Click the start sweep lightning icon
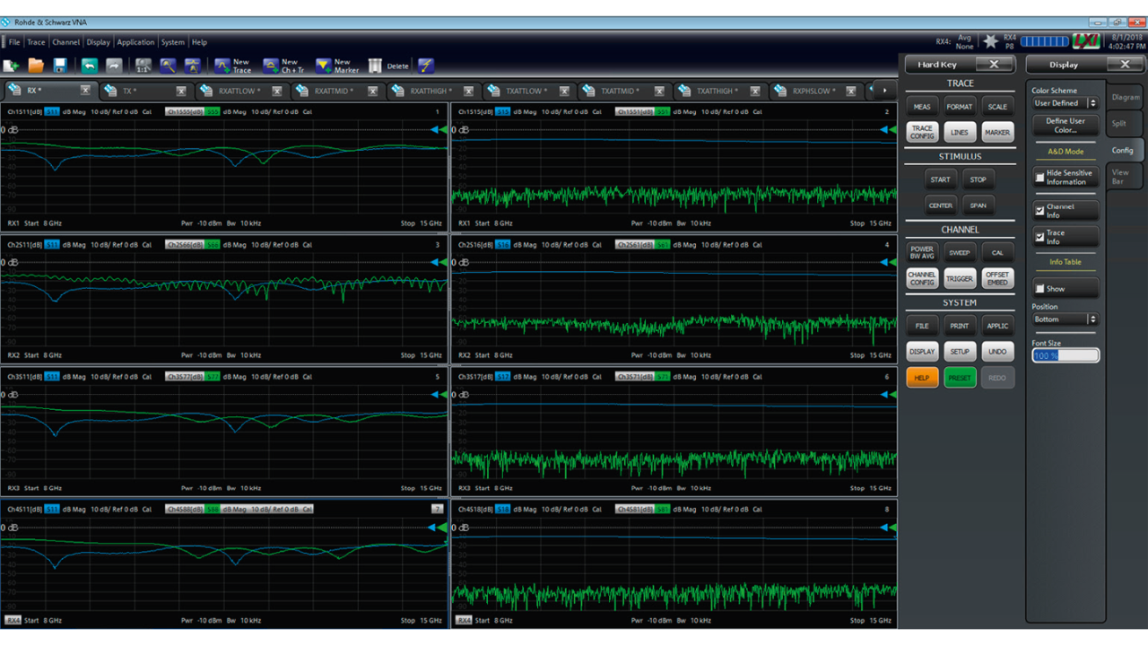 [426, 65]
